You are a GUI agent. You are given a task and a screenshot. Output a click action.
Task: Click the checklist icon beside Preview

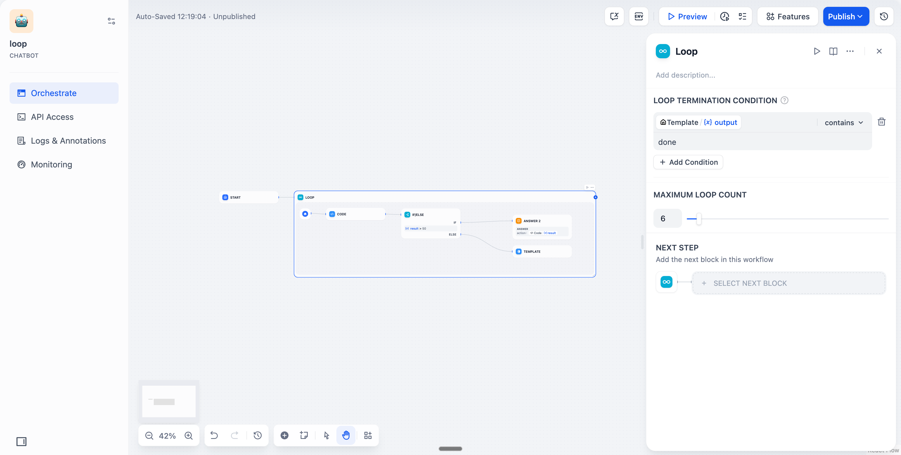742,16
